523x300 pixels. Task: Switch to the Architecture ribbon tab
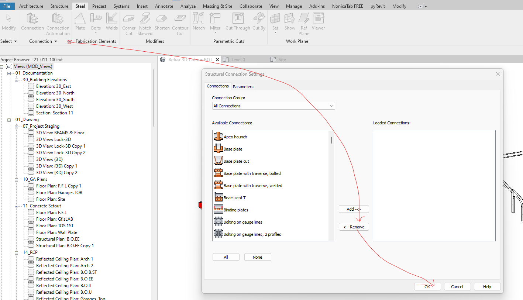point(31,6)
